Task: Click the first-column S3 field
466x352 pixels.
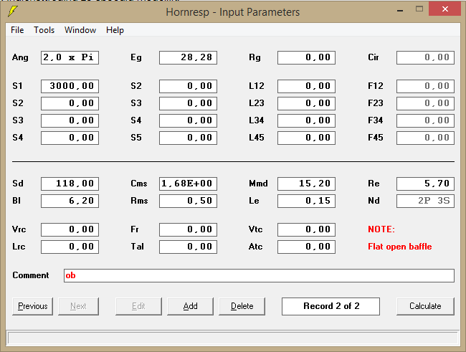Action: tap(70, 120)
